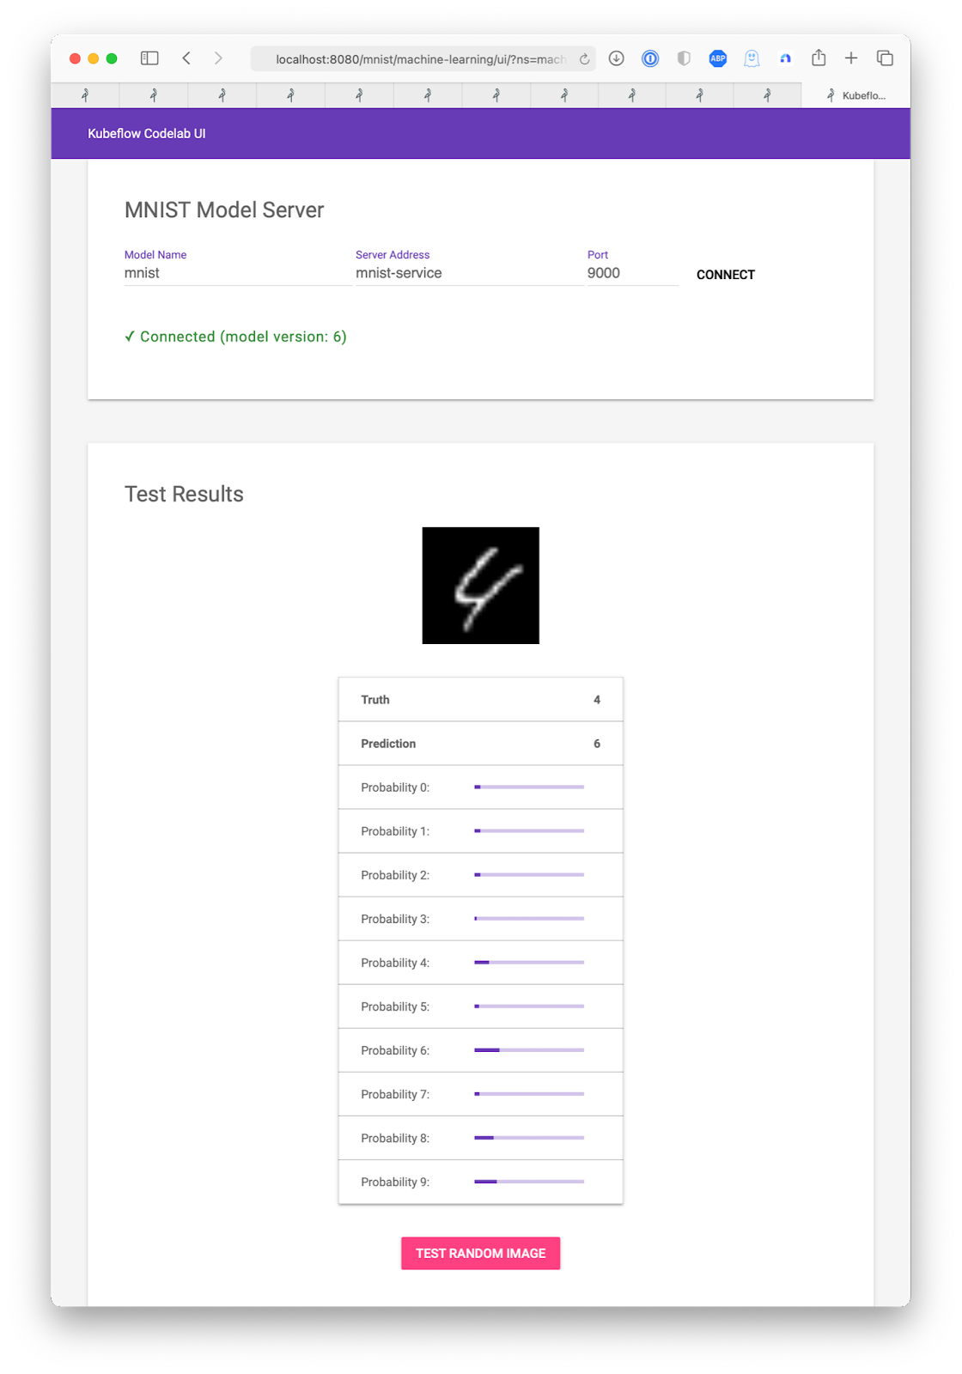Reload the page in the address bar
This screenshot has width=962, height=1374.
tap(584, 59)
